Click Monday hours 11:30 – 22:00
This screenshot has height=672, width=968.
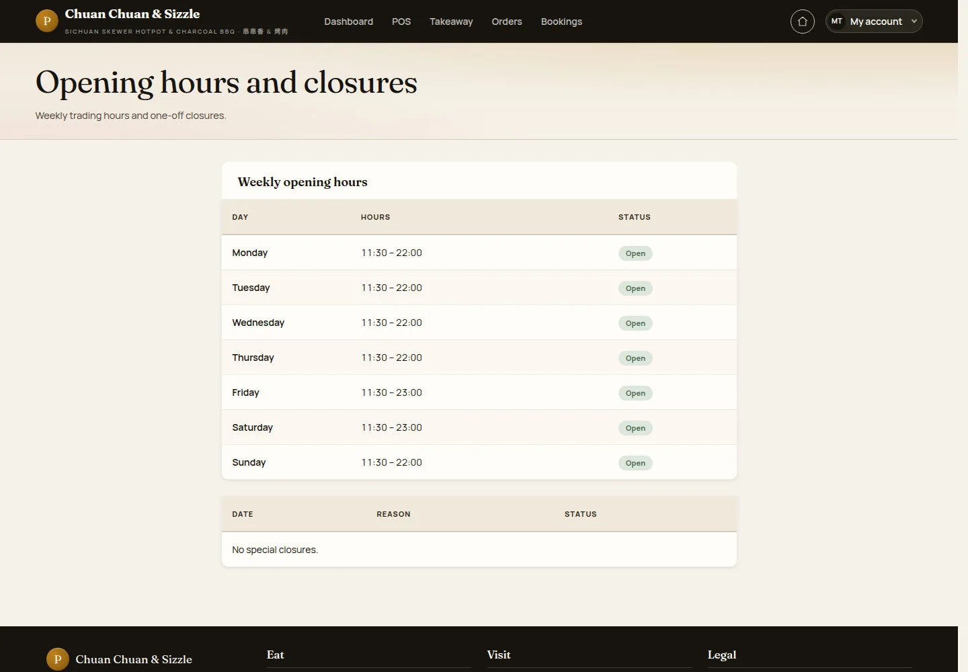pyautogui.click(x=391, y=253)
